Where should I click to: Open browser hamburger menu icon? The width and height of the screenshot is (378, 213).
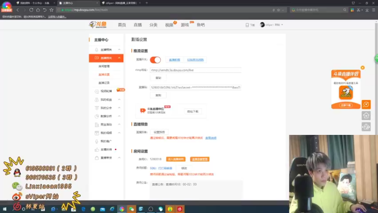(x=373, y=10)
